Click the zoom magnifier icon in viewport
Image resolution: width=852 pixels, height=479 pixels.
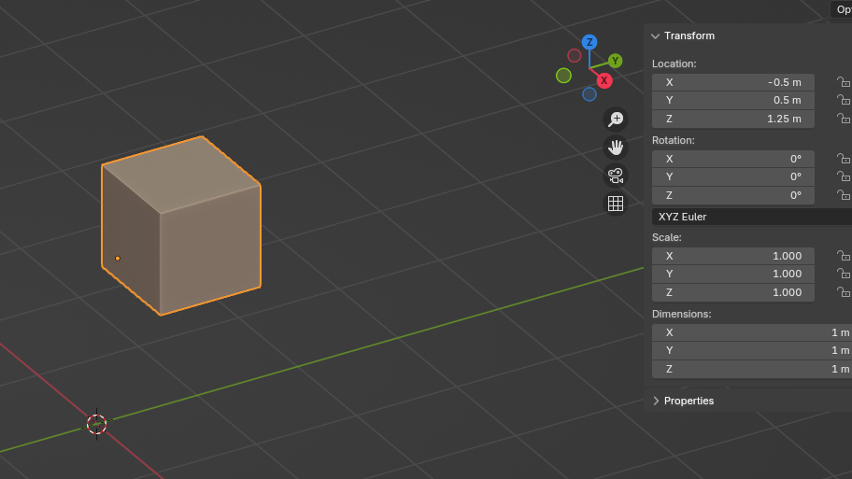[x=616, y=119]
